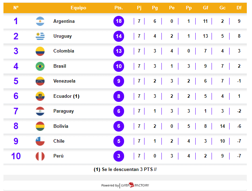Click the Chile flag icon
Screen dimensions: 252x191
(x=40, y=141)
